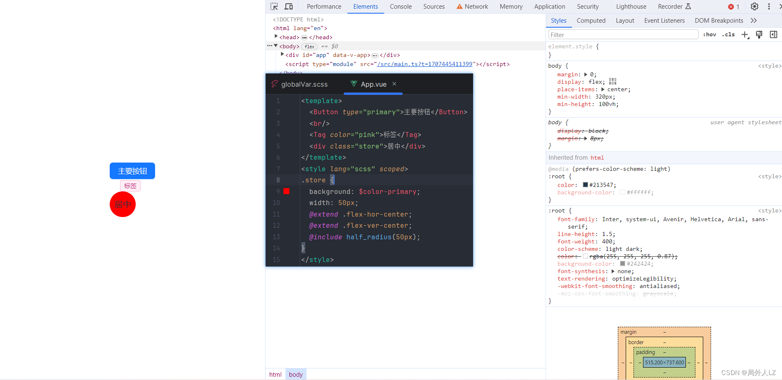The width and height of the screenshot is (782, 380).
Task: Open the Recorder tab
Action: (x=674, y=7)
